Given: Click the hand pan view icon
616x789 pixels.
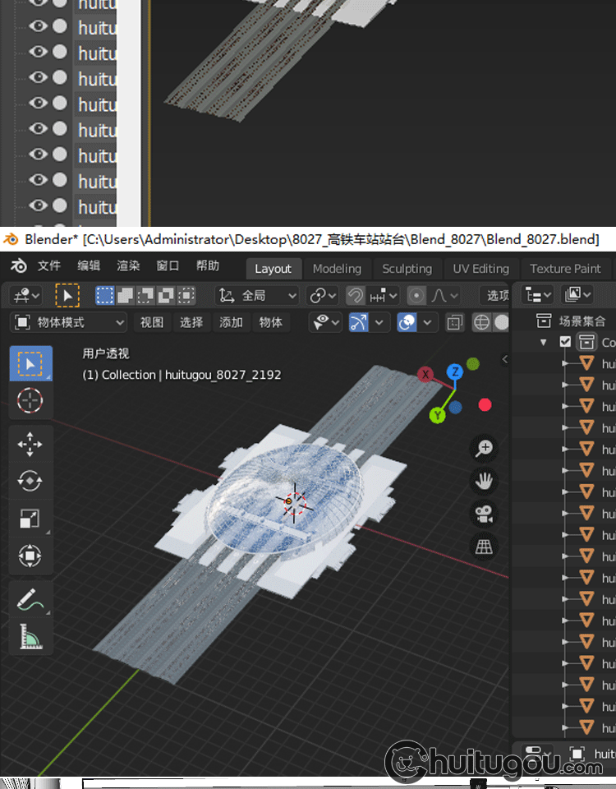Looking at the screenshot, I should [485, 480].
